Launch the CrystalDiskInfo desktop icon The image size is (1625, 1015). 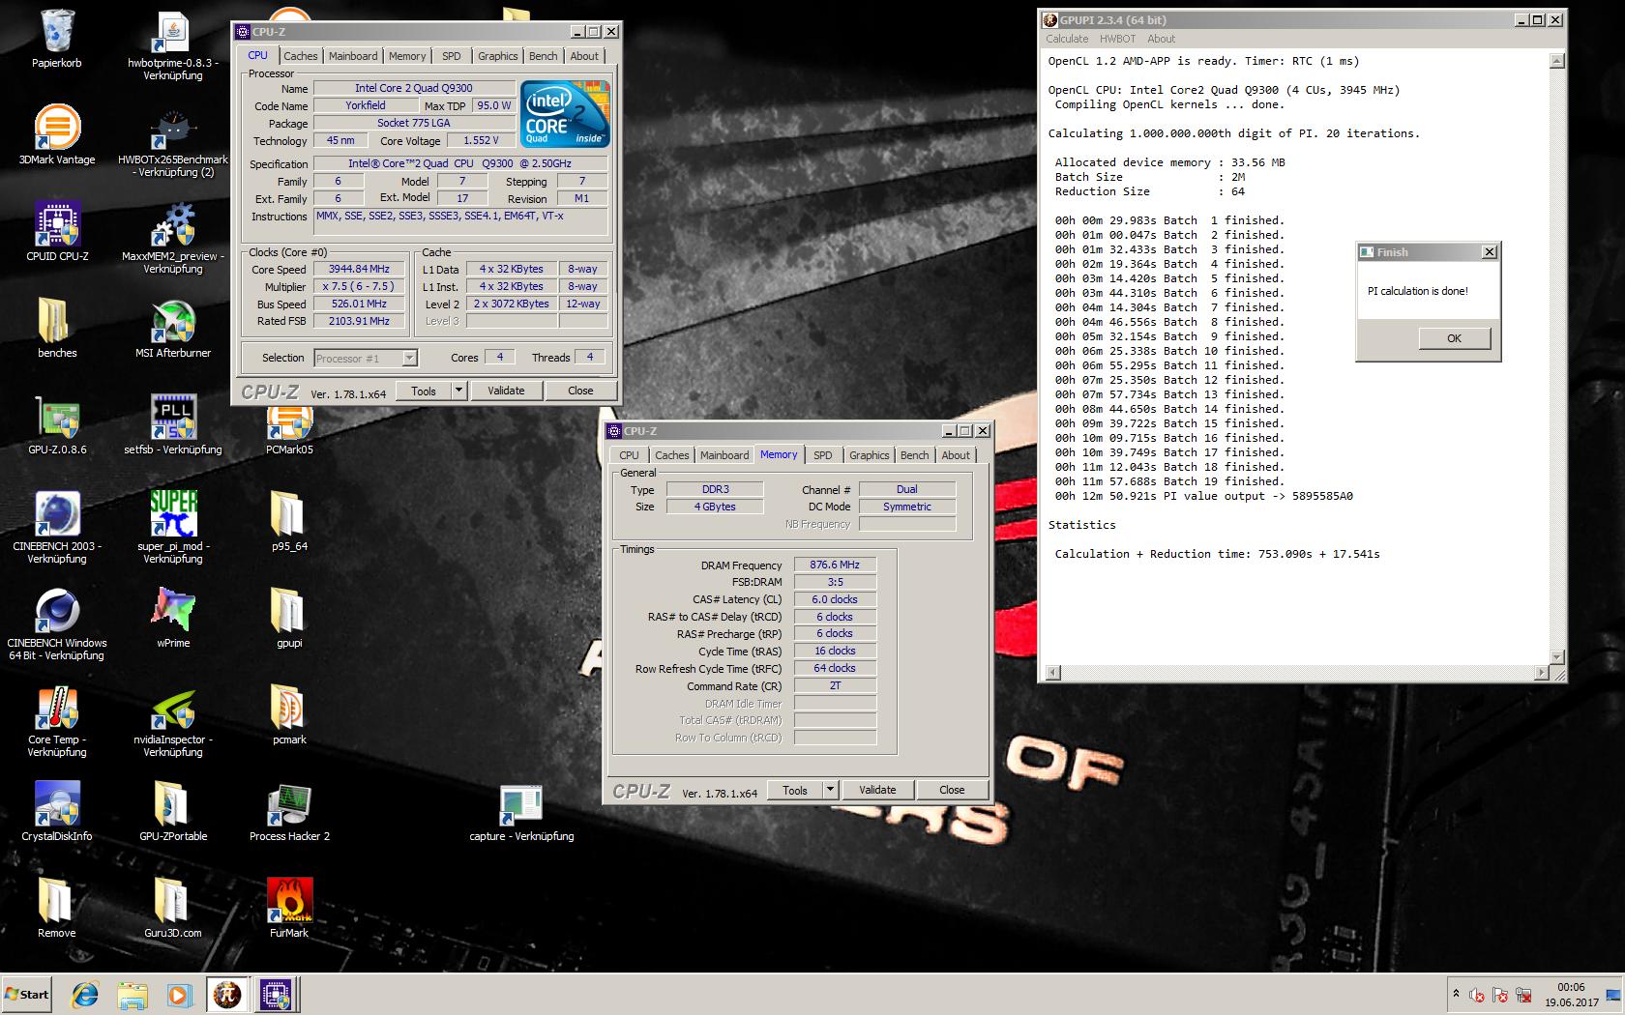click(57, 812)
